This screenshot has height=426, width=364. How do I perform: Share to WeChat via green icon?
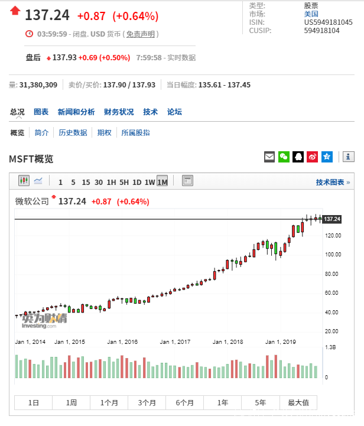tap(284, 157)
